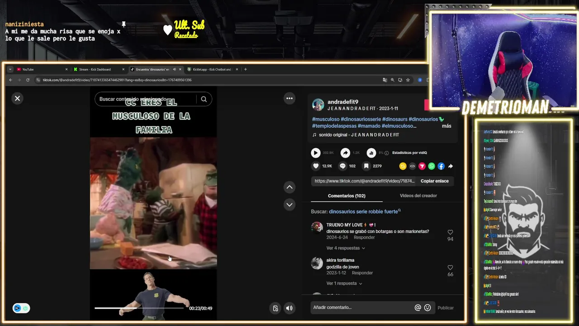Open the #musculoso hashtag
The width and height of the screenshot is (579, 326).
(x=326, y=119)
